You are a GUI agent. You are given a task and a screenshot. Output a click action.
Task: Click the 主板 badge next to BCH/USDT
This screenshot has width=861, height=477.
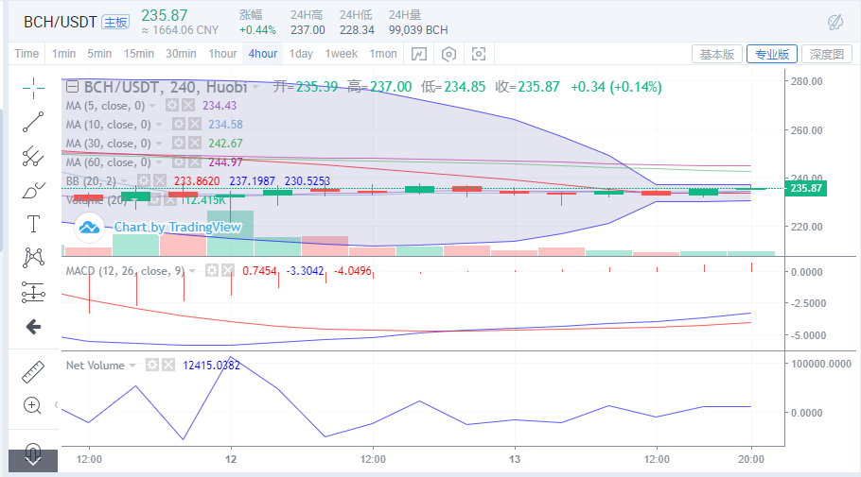pyautogui.click(x=115, y=22)
